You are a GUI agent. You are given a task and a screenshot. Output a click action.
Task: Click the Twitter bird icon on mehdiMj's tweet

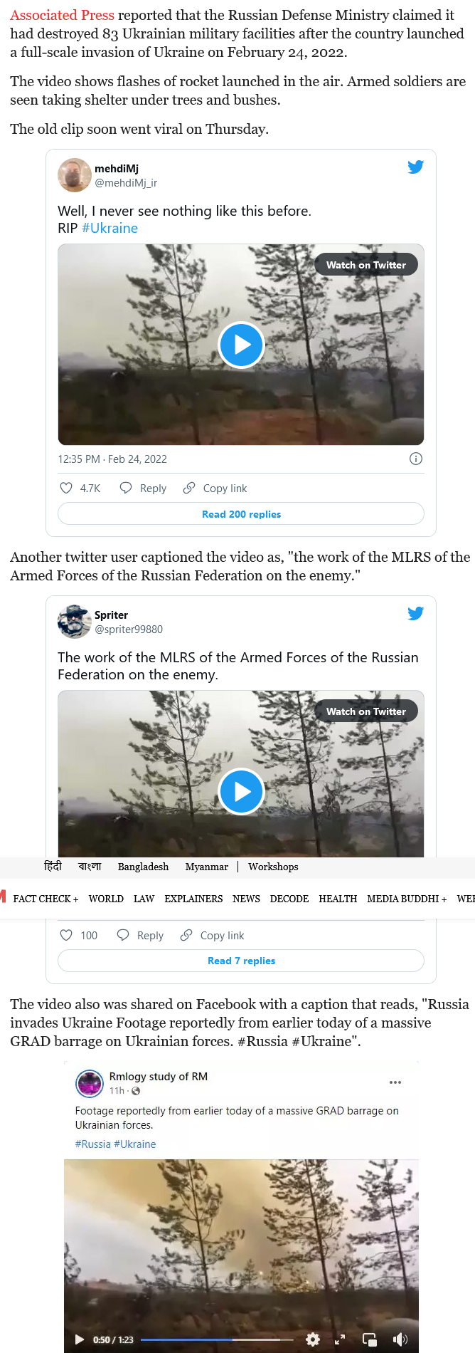tap(415, 167)
